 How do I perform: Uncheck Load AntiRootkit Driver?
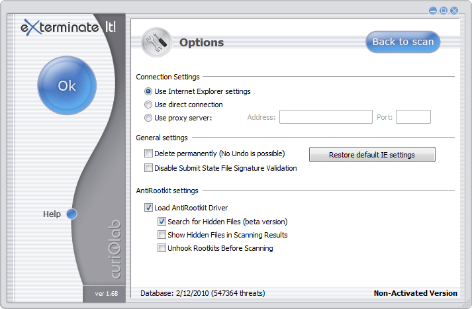coord(148,208)
